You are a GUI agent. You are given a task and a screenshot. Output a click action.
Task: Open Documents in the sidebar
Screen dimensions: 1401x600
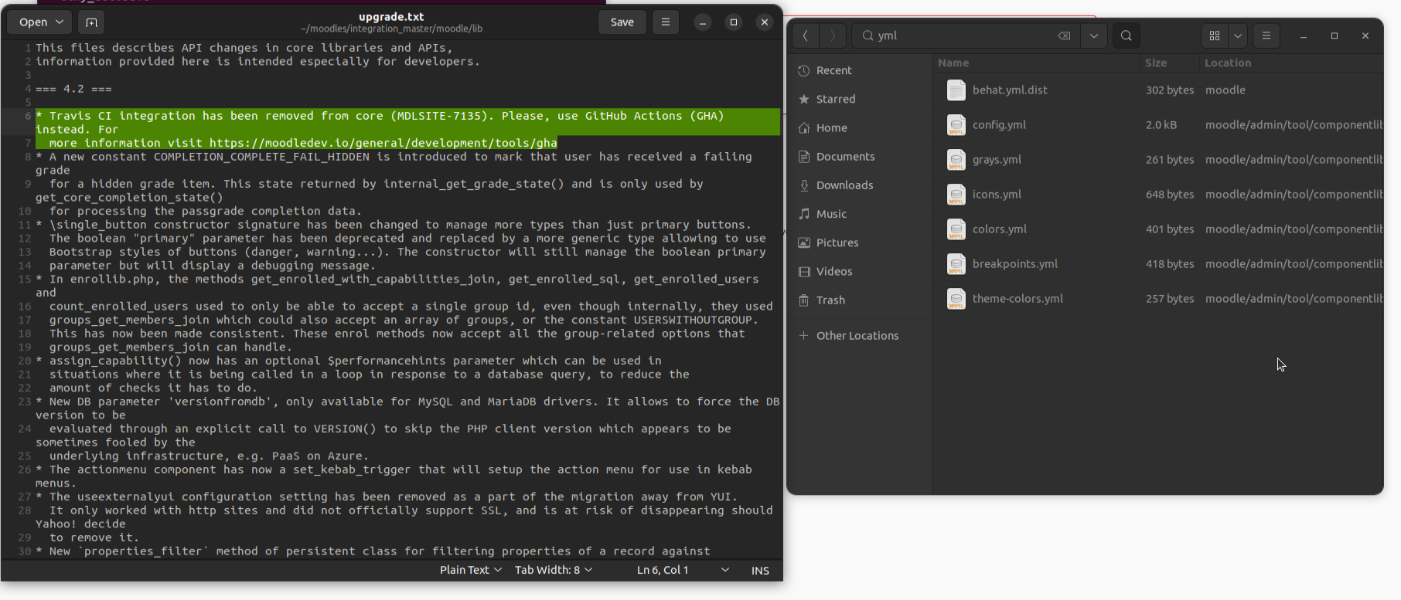[859, 156]
